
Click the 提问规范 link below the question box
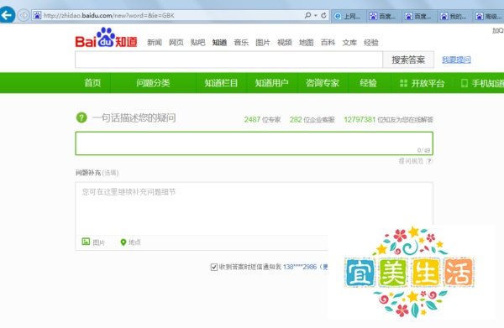click(411, 161)
